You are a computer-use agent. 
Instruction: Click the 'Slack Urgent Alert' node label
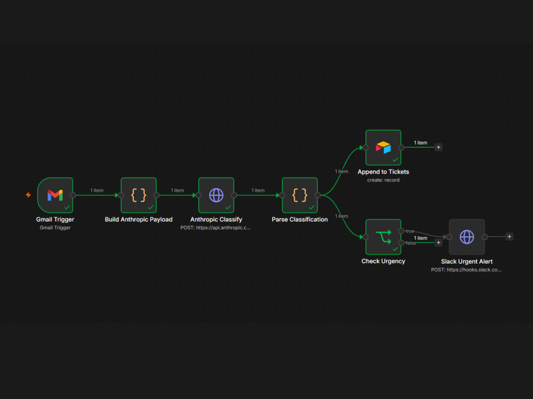(x=467, y=262)
